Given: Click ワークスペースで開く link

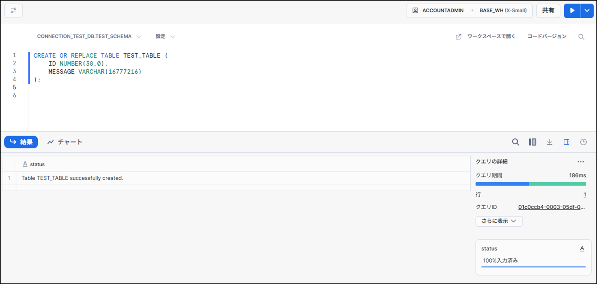Looking at the screenshot, I should 485,37.
